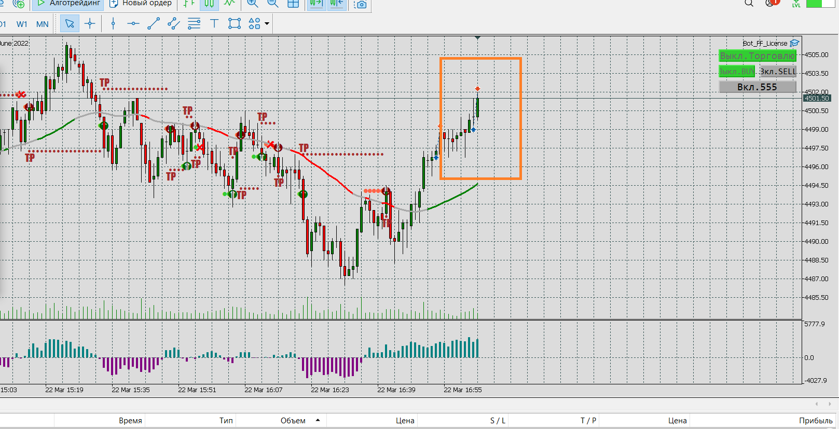Open the account profile with notification
Viewport: 839px width, 429px height.
772,3
